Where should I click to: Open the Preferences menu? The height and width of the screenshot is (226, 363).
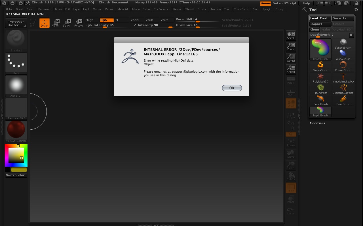pos(162,9)
